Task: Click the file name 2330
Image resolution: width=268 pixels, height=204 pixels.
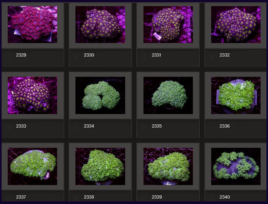Action: [89, 55]
